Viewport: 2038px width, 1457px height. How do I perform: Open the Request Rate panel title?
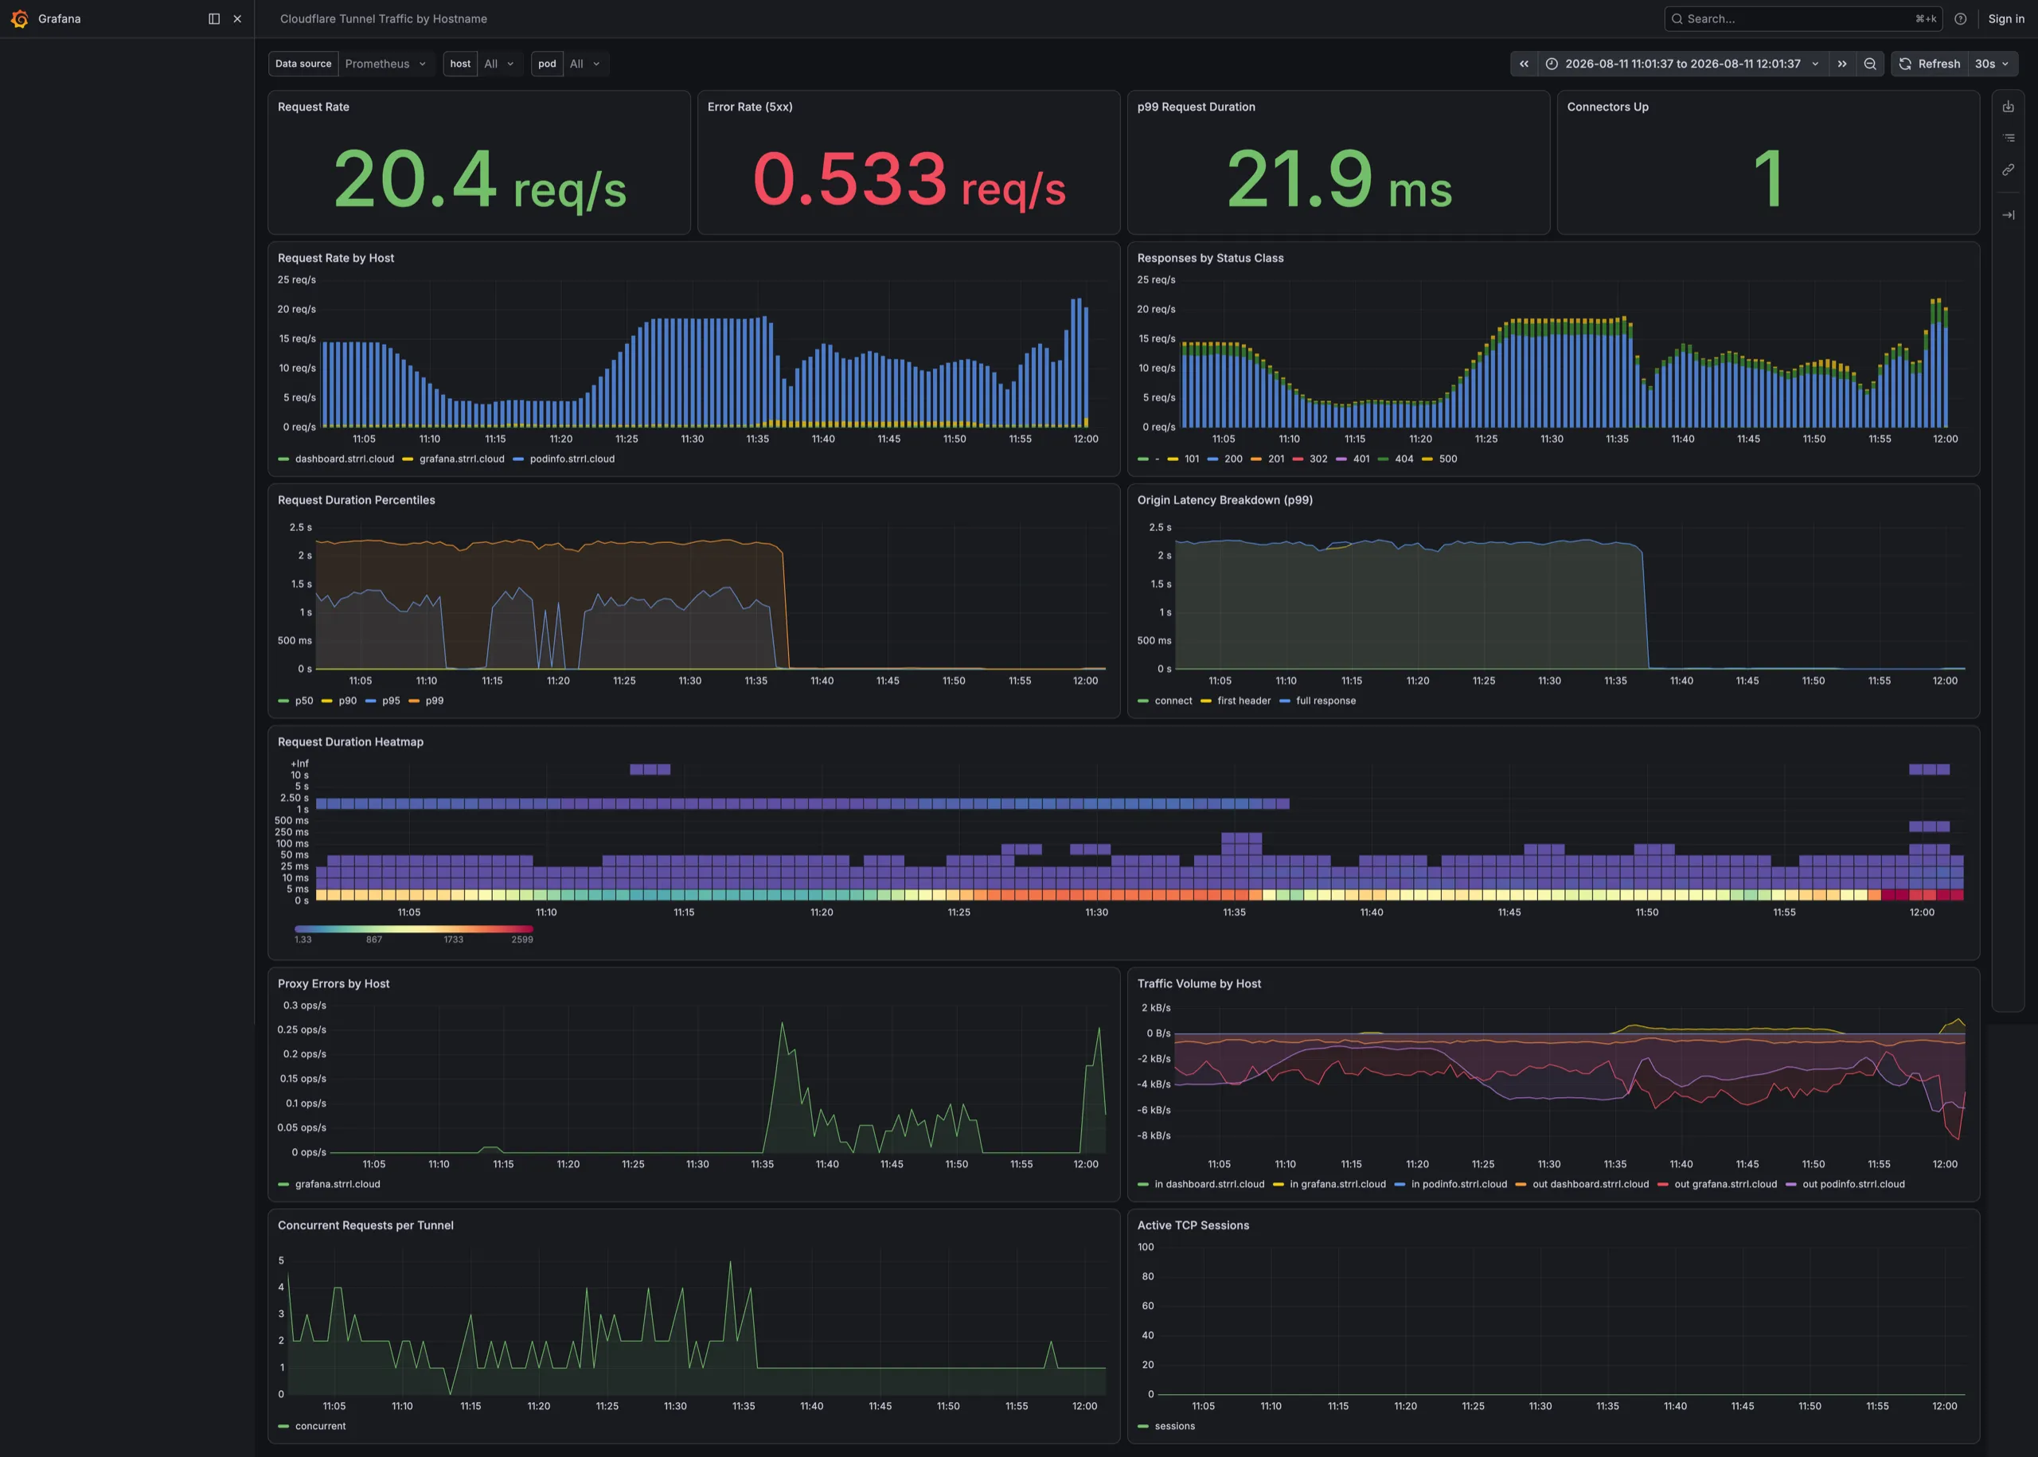(x=314, y=107)
